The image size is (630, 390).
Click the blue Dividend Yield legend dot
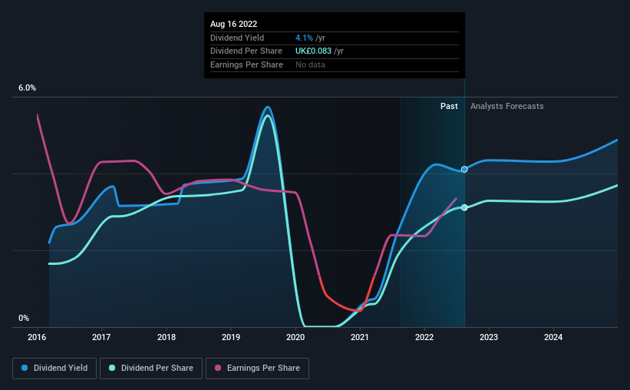pyautogui.click(x=25, y=368)
